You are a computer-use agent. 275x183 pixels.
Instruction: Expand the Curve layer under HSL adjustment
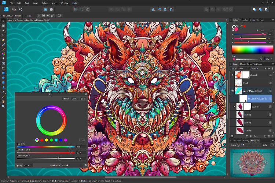click(235, 107)
